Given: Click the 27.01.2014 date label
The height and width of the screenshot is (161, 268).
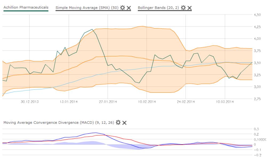Looking at the screenshot, I should (108, 101).
